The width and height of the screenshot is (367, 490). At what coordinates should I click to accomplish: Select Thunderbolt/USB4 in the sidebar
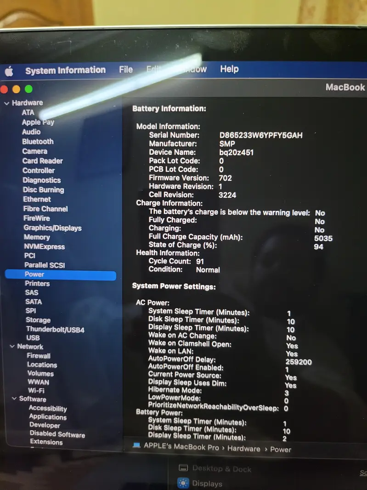55,330
